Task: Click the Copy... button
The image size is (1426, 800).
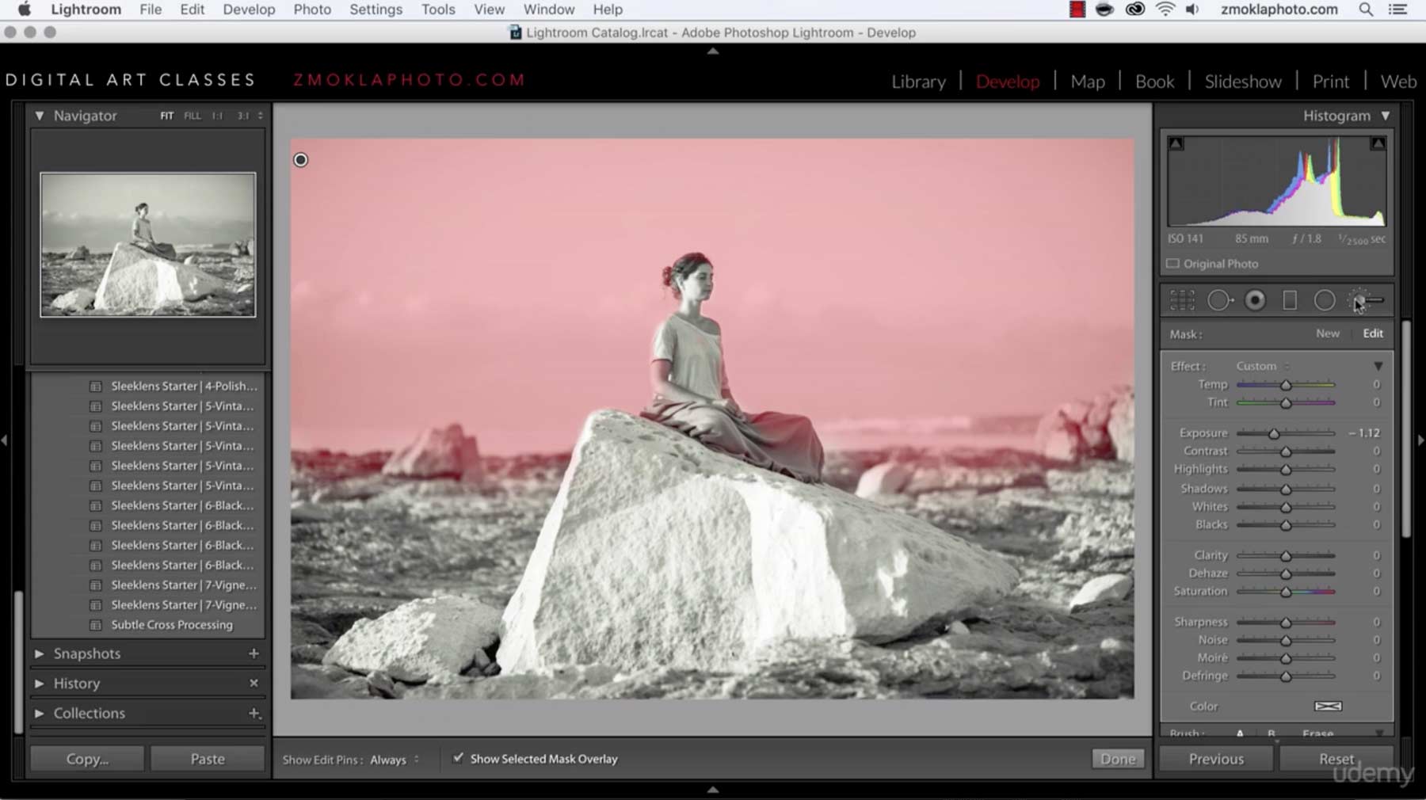Action: [x=87, y=759]
